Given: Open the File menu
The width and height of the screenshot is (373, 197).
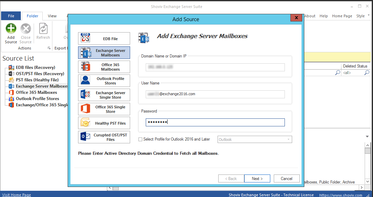Looking at the screenshot, I should coord(11,16).
